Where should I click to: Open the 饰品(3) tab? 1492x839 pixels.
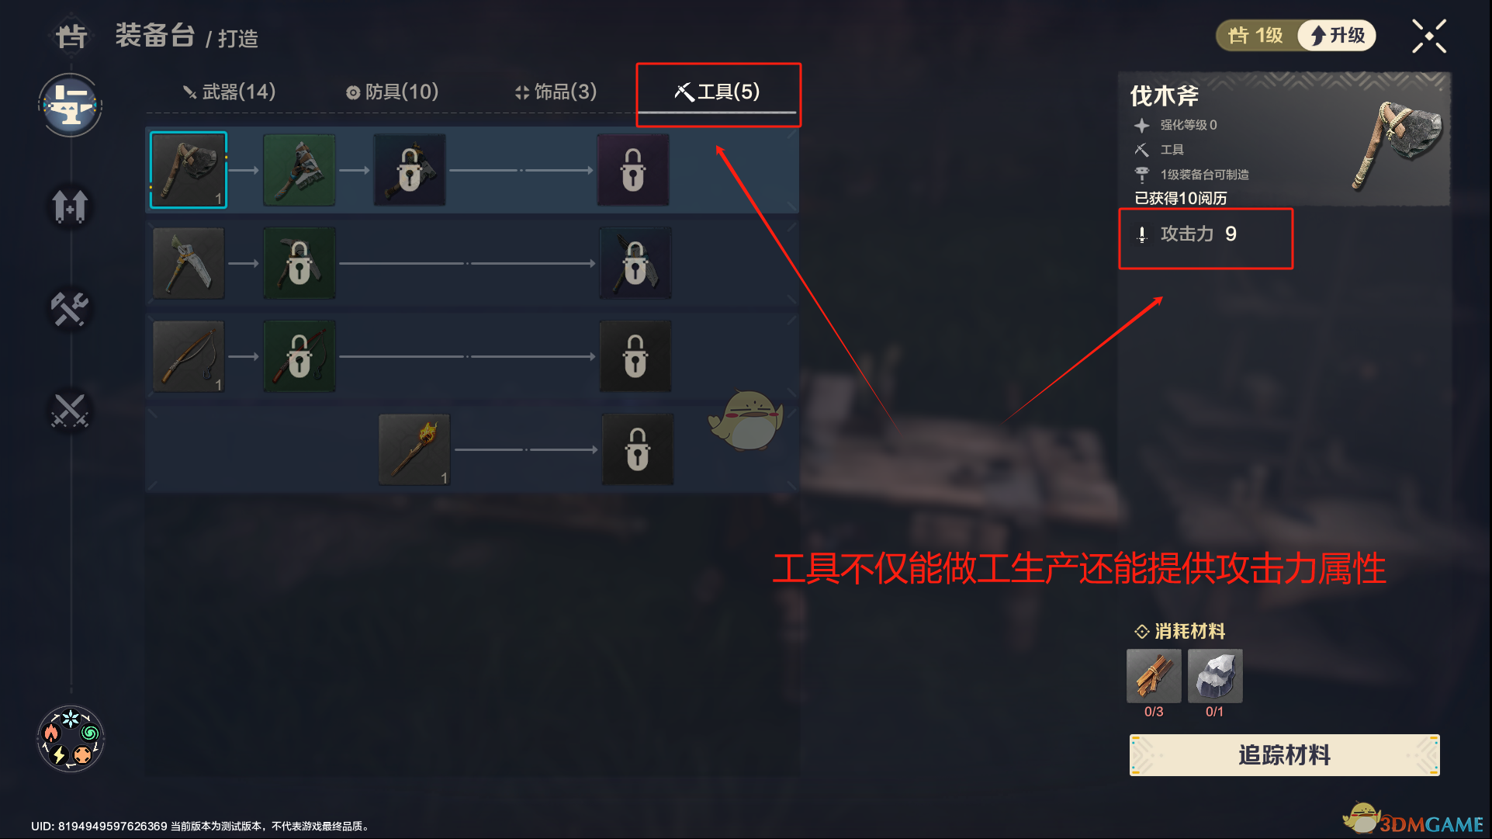556,92
